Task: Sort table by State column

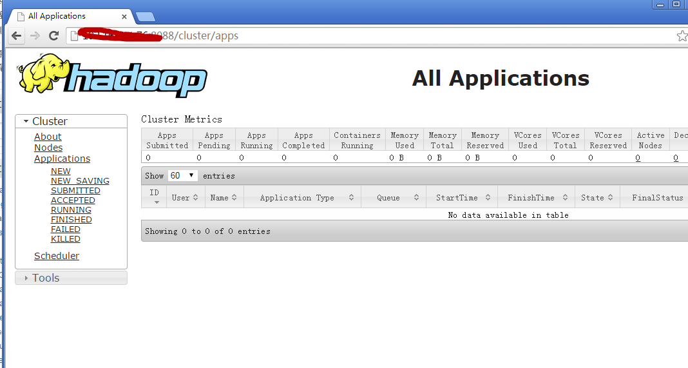Action: point(597,198)
